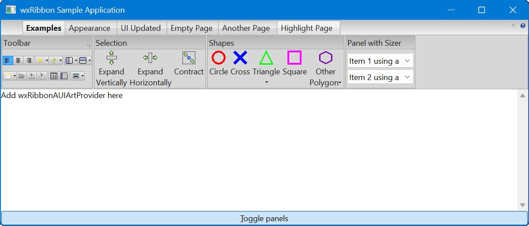Click the Toggle panels button

[x=264, y=219]
